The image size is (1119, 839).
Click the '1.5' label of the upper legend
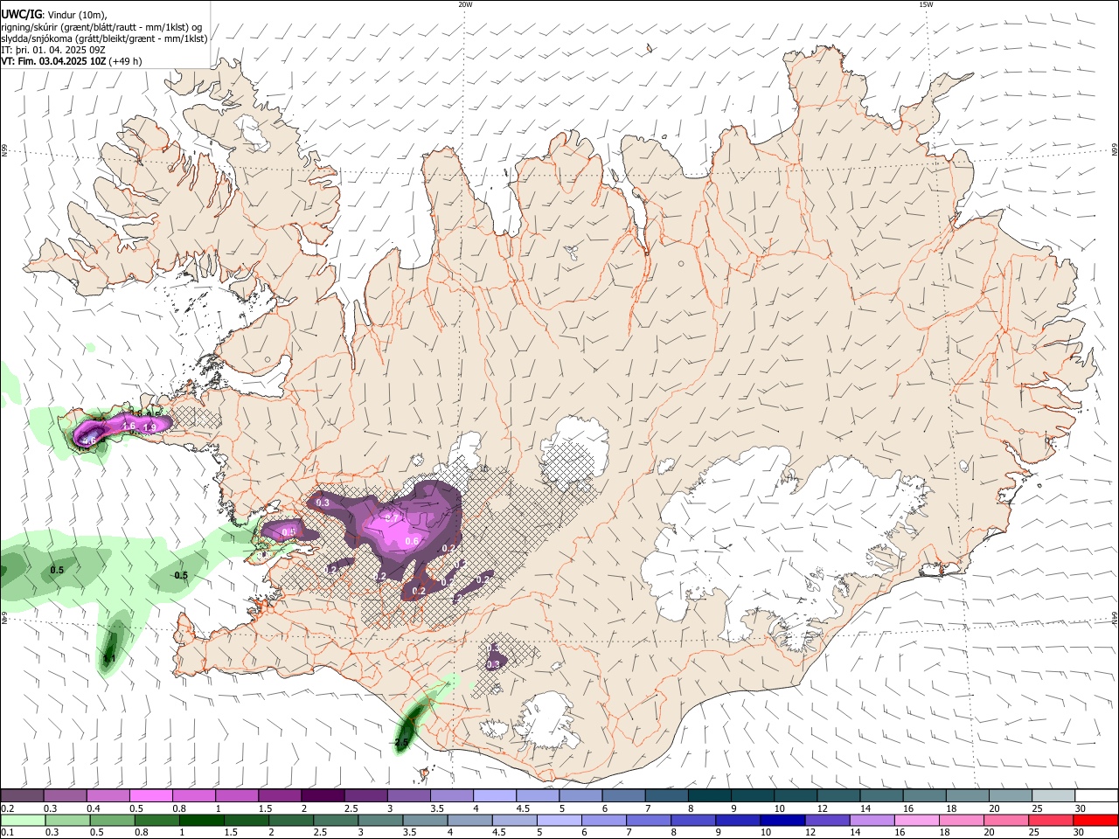click(264, 808)
